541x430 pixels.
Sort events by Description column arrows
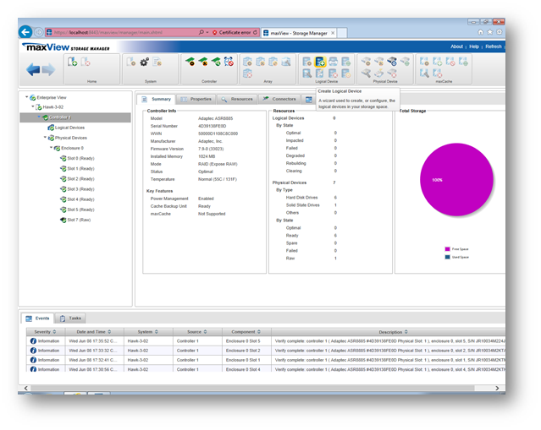pos(406,332)
